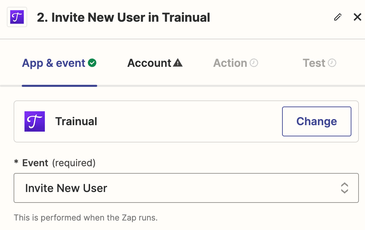Go to the Action tab
This screenshot has width=365, height=230.
[236, 63]
